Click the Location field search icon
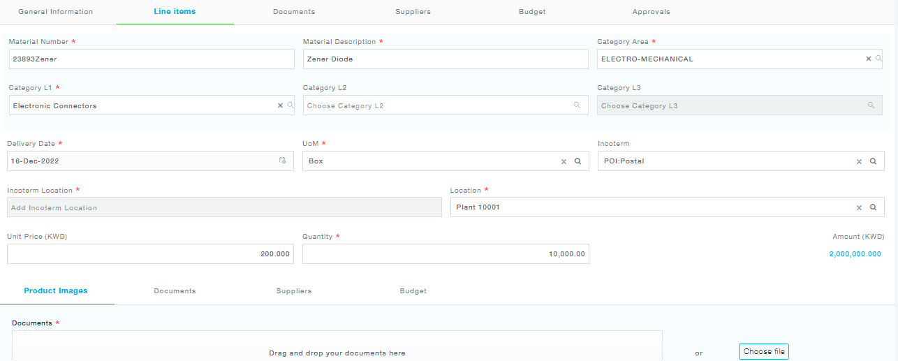 coord(873,207)
